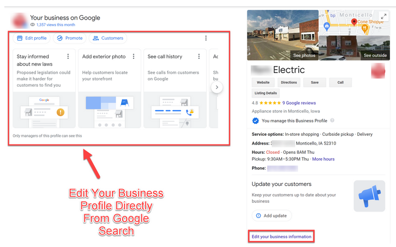Click the Website button
This screenshot has height=247, width=396.
[263, 82]
